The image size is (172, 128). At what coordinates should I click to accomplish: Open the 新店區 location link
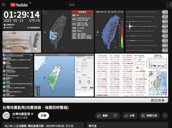click(69, 126)
